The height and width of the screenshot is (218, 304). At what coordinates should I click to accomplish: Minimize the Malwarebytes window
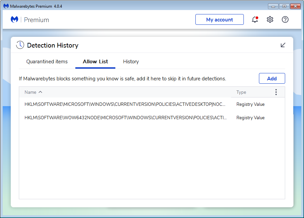274,6
